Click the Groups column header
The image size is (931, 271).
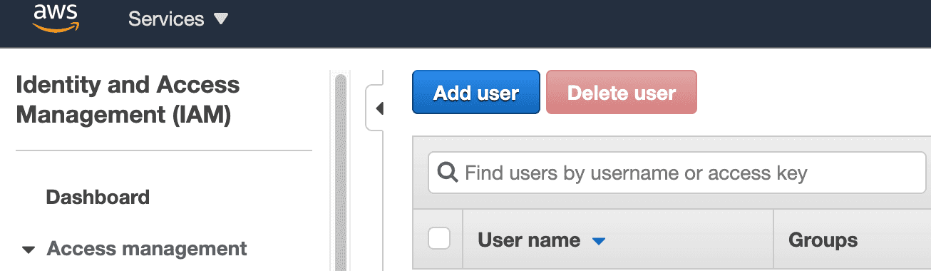[x=823, y=240]
